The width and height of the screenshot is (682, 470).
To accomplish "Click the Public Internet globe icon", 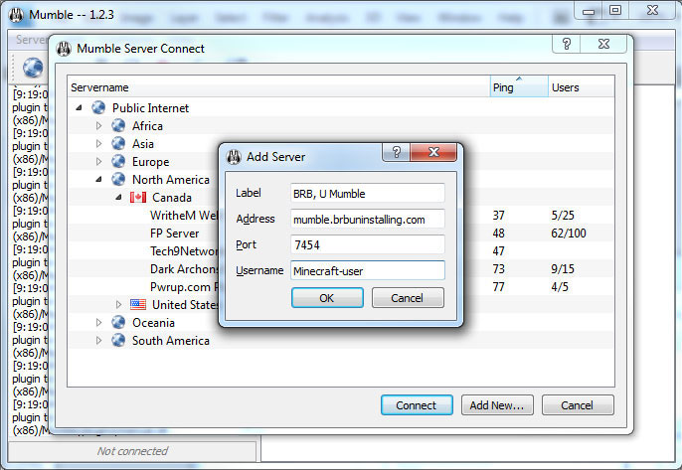I will 98,107.
